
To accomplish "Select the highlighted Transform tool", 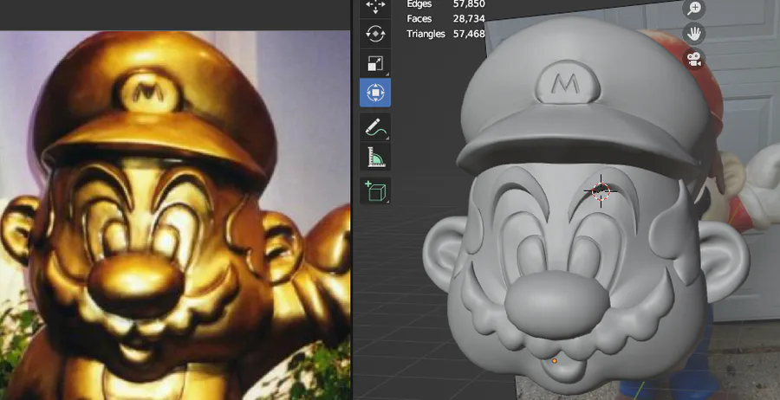I will 375,93.
